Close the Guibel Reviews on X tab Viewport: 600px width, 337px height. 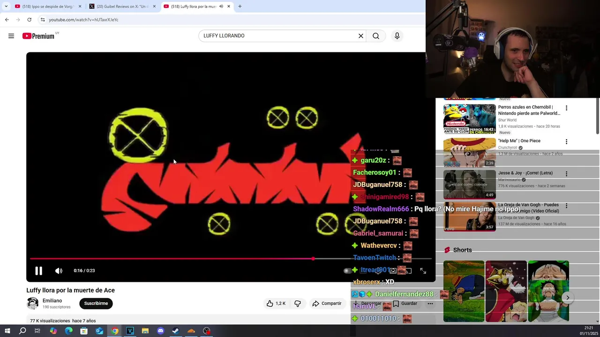154,7
